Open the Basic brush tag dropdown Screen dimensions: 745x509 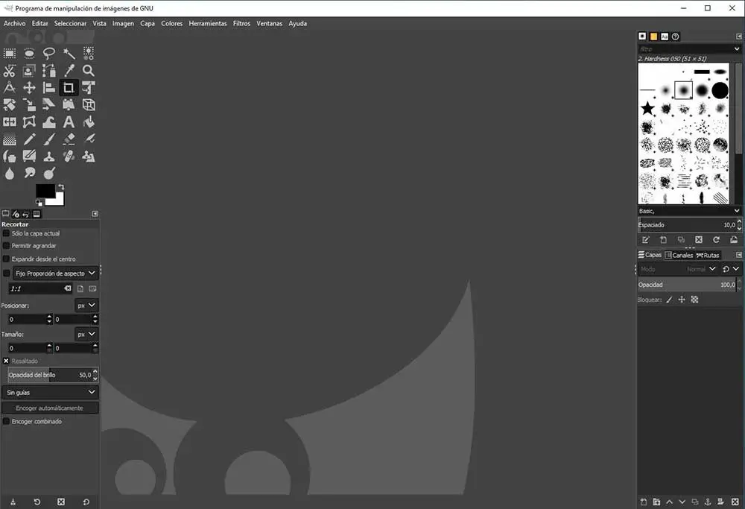(x=689, y=211)
